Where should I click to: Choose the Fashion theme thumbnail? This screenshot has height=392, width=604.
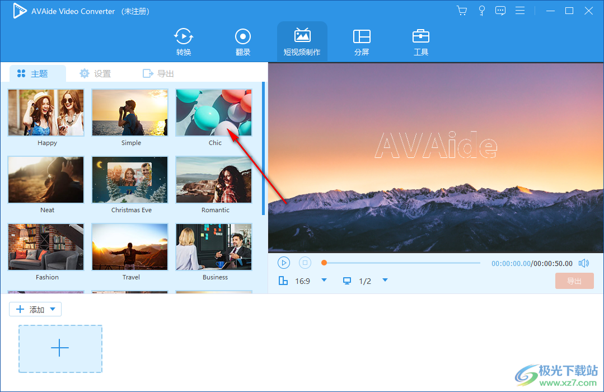point(46,247)
